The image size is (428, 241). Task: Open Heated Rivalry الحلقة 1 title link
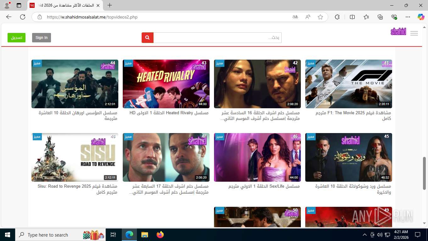pyautogui.click(x=169, y=113)
